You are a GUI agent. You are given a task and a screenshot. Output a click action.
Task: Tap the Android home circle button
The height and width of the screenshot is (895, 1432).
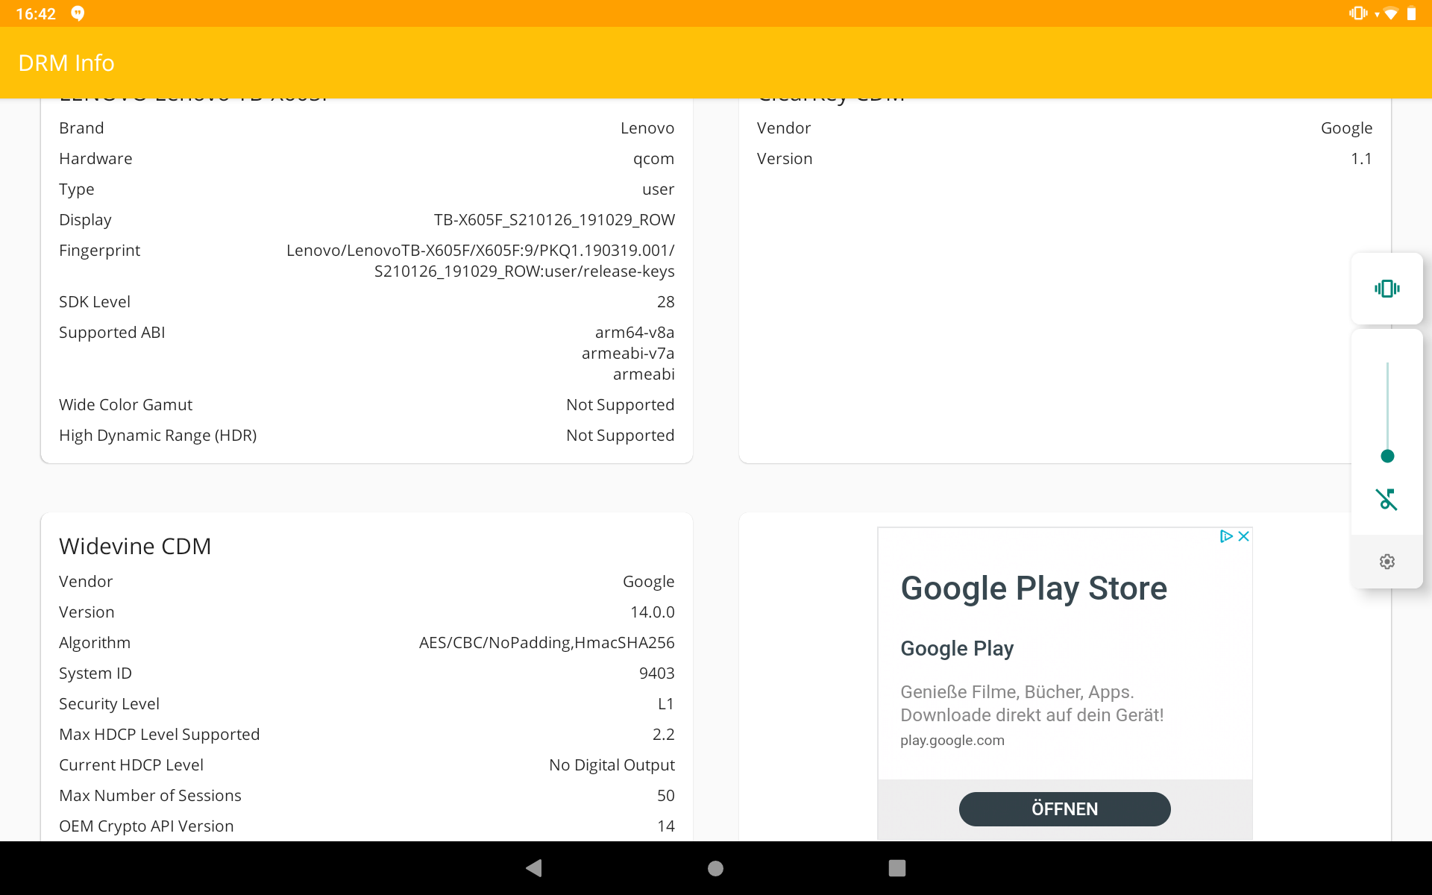[715, 868]
